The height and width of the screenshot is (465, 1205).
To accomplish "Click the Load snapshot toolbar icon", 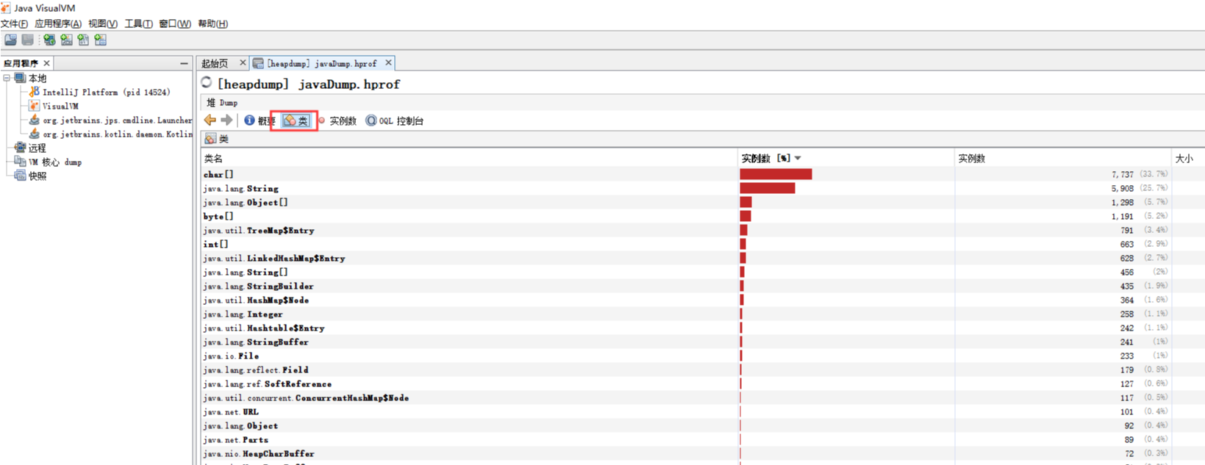I will (10, 40).
